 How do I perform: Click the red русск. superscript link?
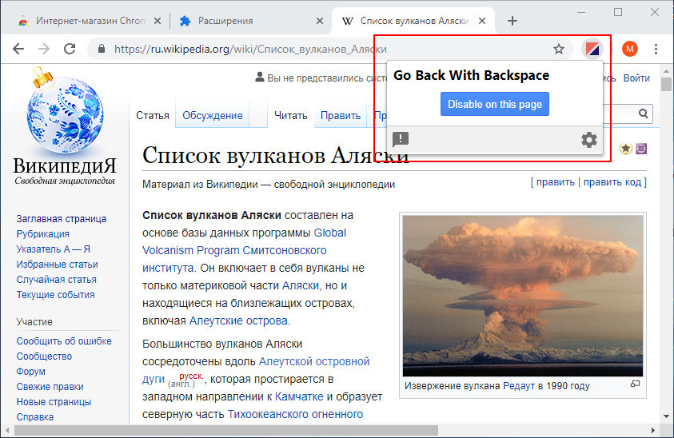191,376
